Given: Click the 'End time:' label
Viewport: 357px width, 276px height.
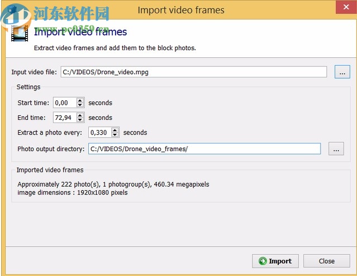Looking at the screenshot, I should tap(31, 118).
